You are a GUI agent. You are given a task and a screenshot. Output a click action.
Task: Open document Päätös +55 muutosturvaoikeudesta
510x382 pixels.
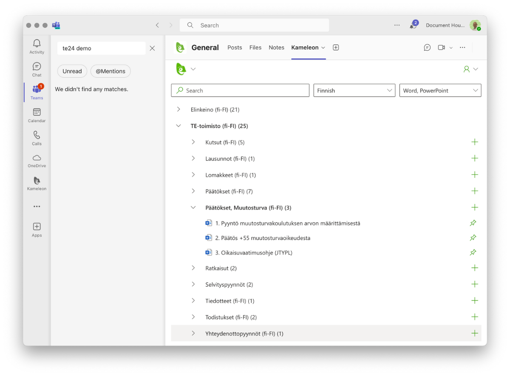click(263, 238)
